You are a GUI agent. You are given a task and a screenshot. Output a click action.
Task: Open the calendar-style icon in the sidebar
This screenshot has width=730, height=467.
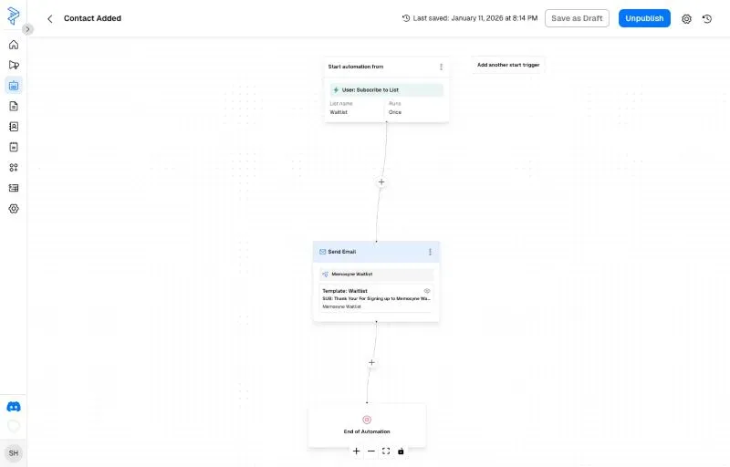tap(14, 147)
